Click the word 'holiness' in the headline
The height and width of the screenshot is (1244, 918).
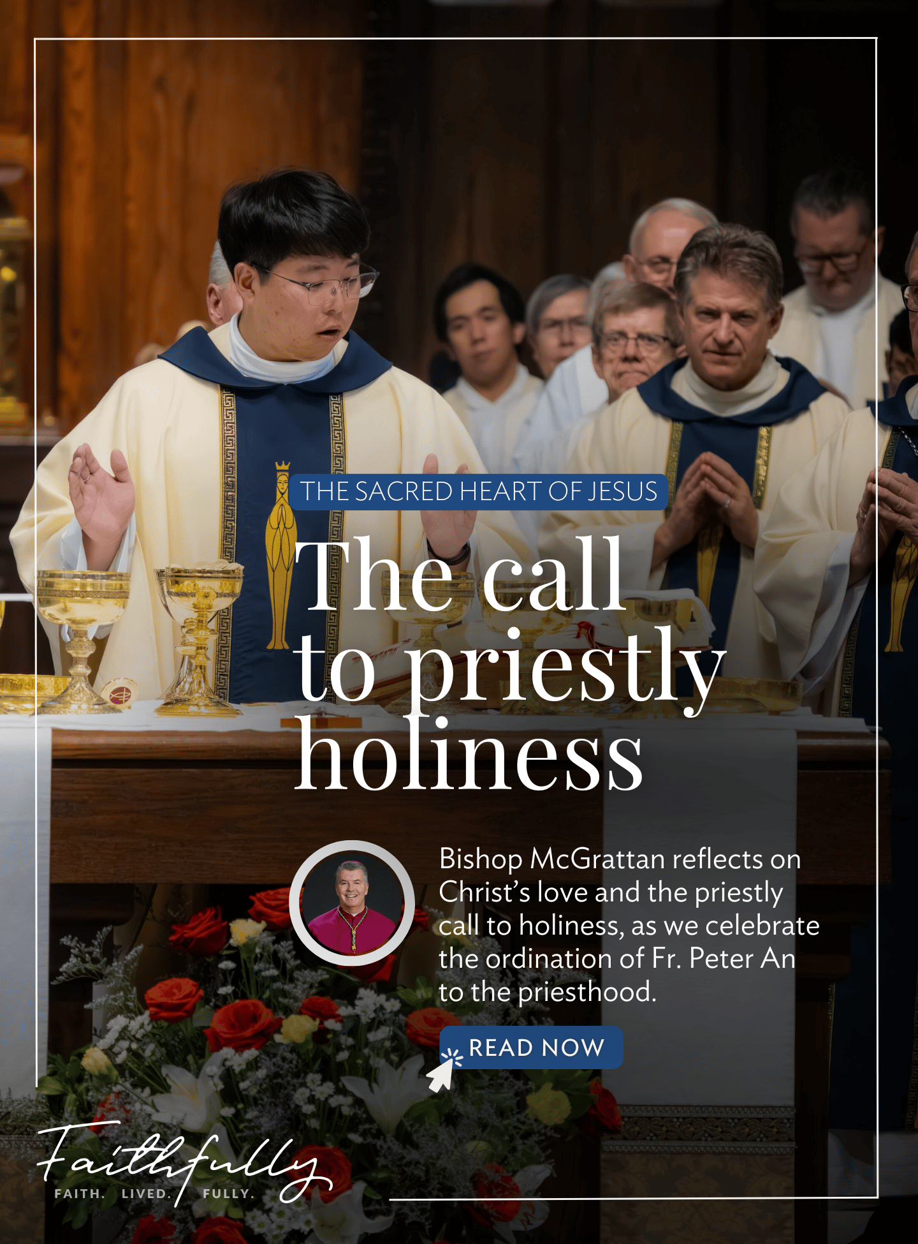pyautogui.click(x=469, y=754)
